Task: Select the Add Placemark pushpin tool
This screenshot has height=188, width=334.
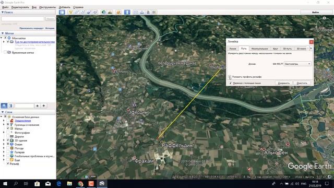Action: [70, 12]
